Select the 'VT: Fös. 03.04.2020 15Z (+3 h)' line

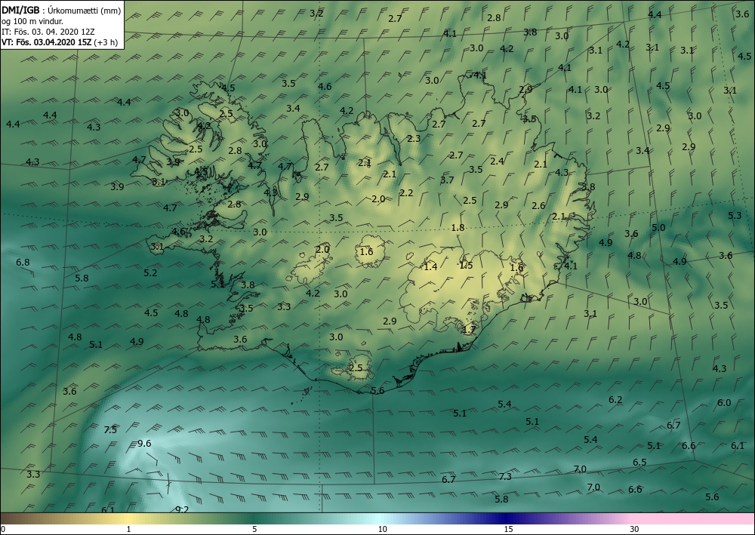59,42
